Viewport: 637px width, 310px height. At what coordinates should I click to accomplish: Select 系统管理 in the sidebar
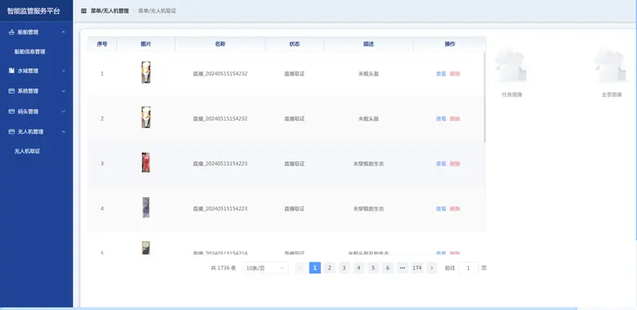(28, 91)
